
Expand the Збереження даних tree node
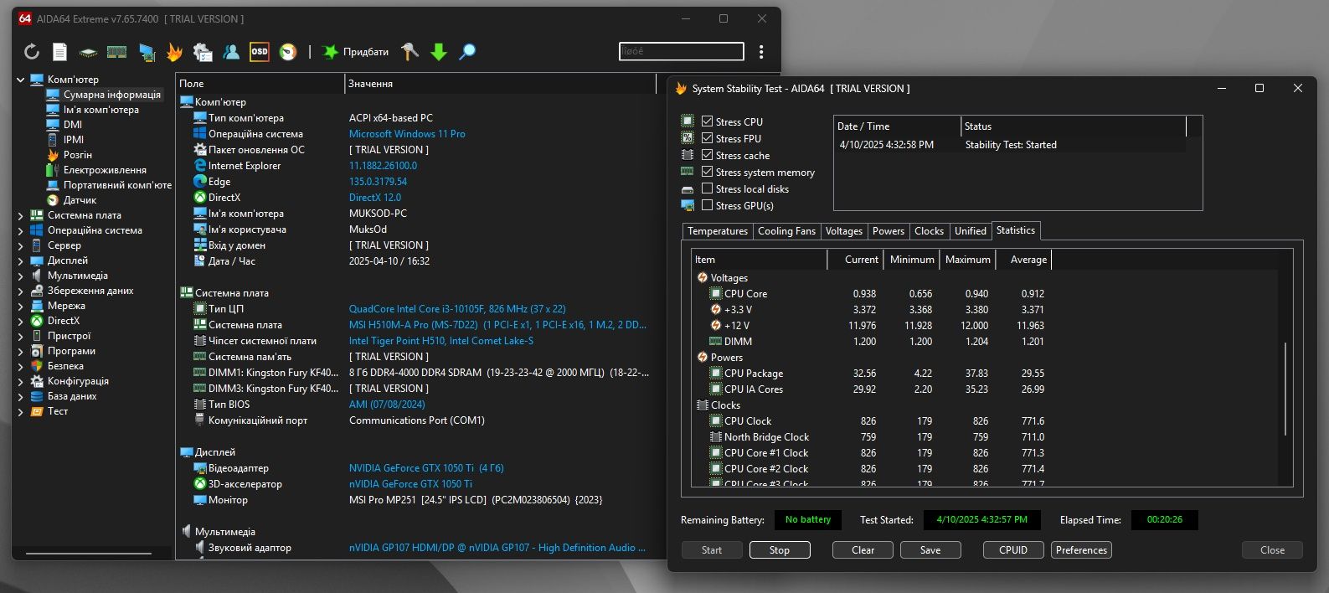(20, 291)
